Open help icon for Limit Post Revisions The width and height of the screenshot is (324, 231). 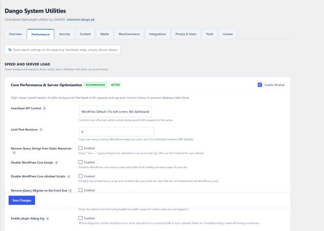[41, 130]
